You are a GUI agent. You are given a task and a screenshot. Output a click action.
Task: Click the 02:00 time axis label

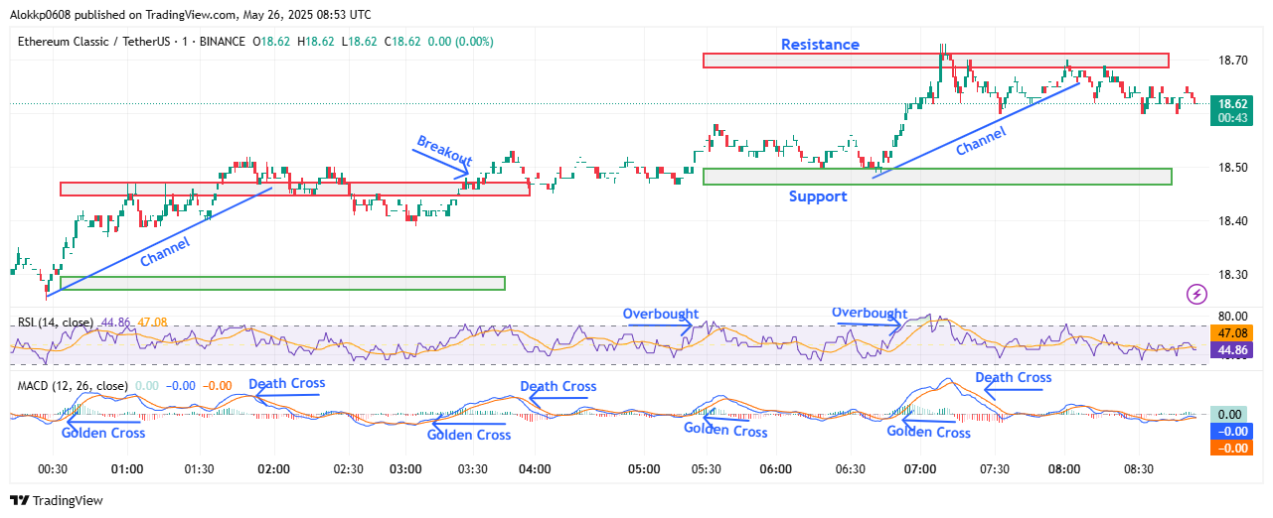[273, 468]
